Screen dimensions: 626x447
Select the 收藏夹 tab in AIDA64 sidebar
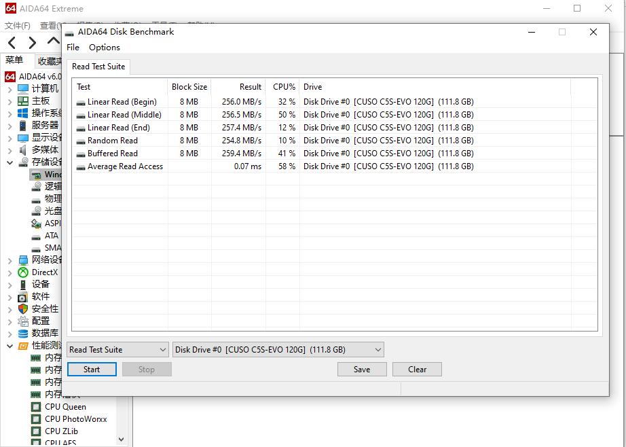point(48,61)
